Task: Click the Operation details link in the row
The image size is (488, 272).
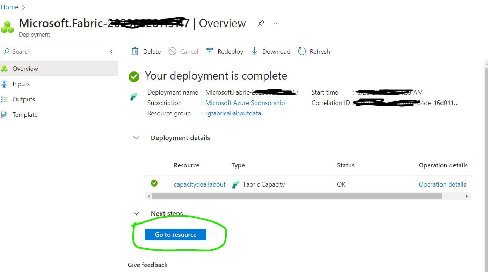Action: [x=442, y=184]
